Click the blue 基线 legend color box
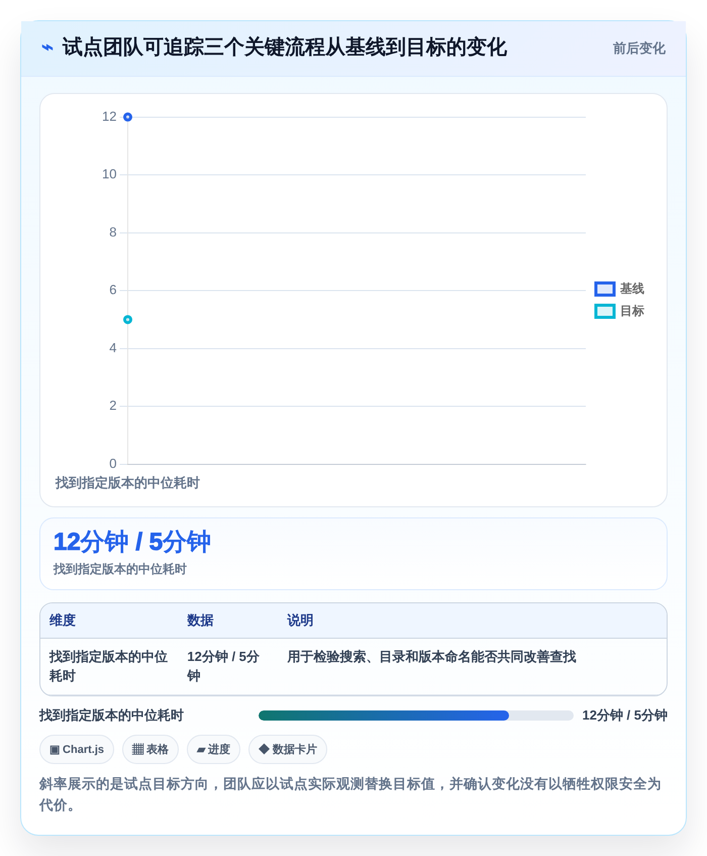This screenshot has width=707, height=856. (604, 289)
